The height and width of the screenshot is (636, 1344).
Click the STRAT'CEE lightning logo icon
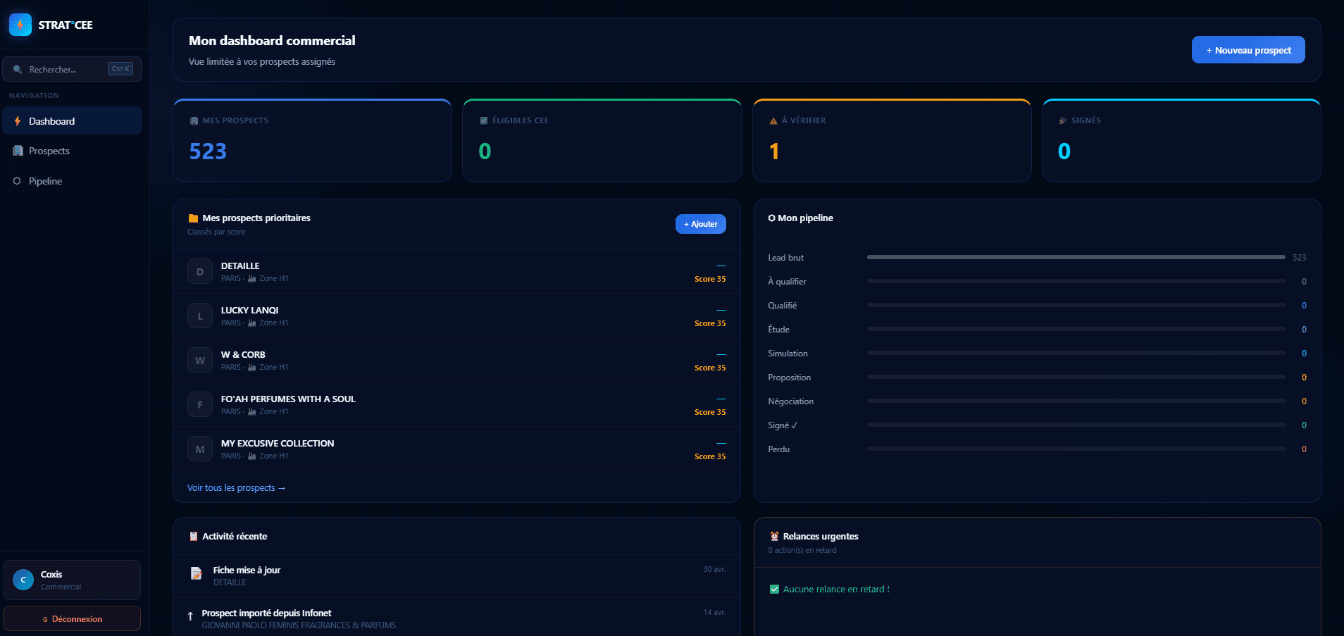click(x=20, y=25)
